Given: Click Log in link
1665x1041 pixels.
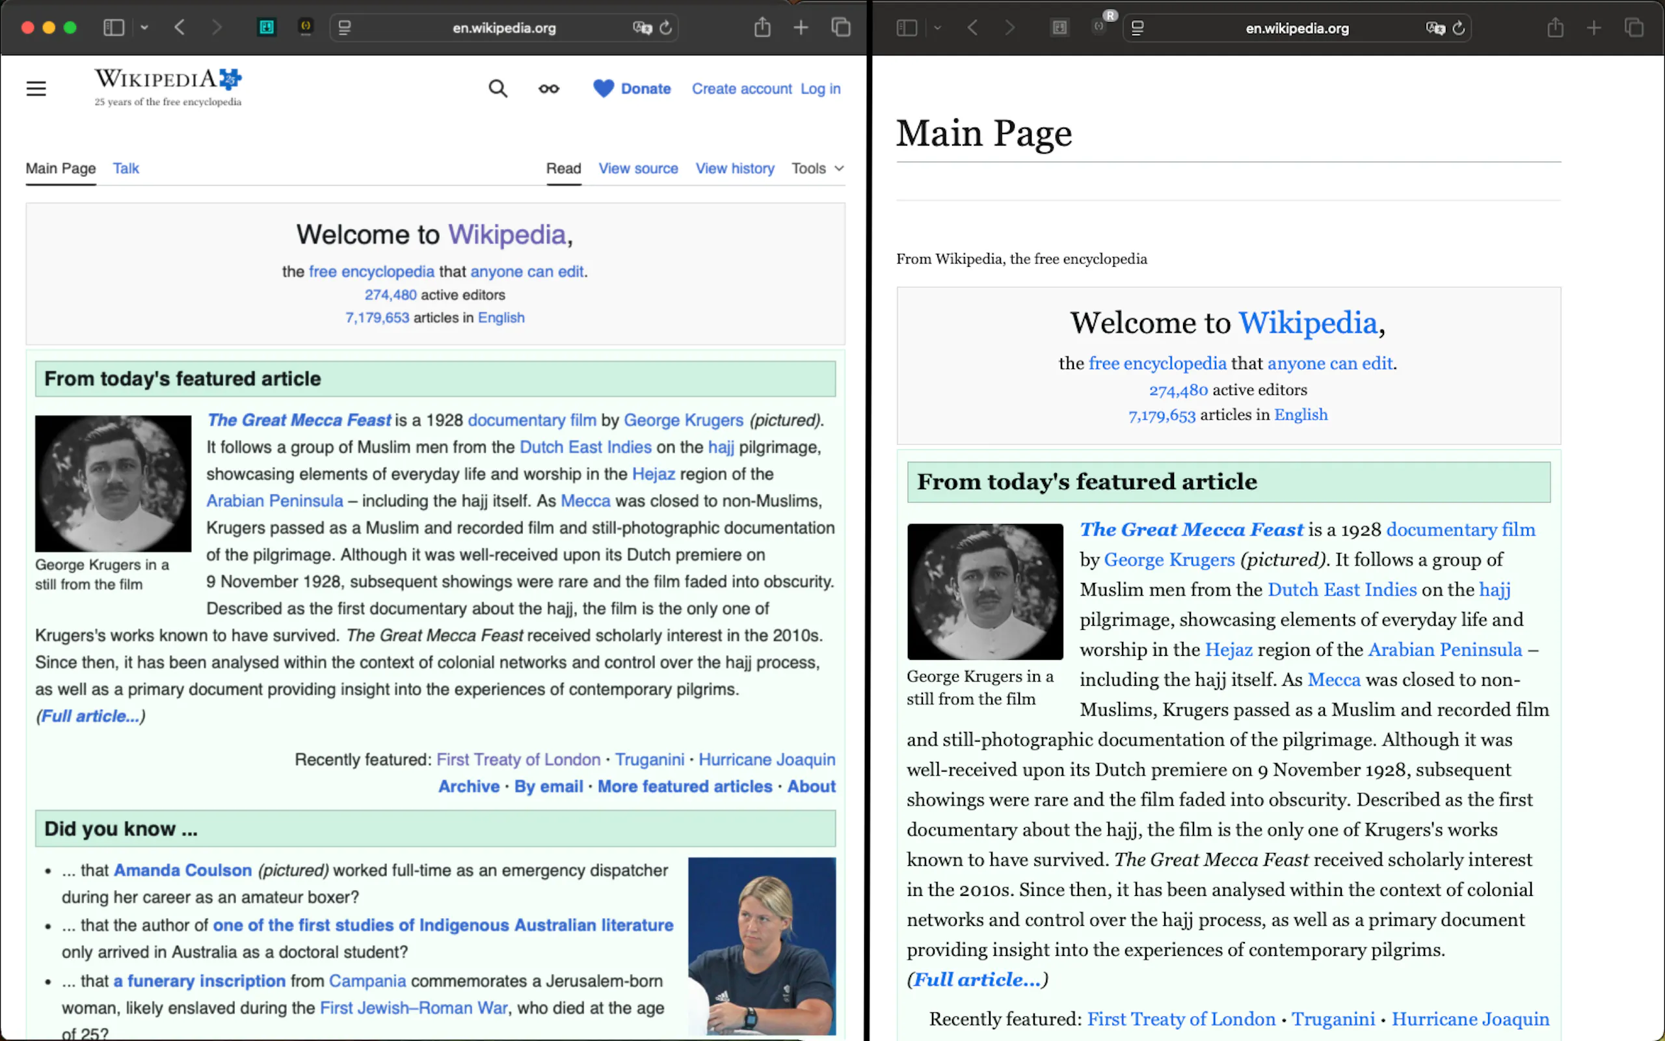Looking at the screenshot, I should pyautogui.click(x=820, y=89).
